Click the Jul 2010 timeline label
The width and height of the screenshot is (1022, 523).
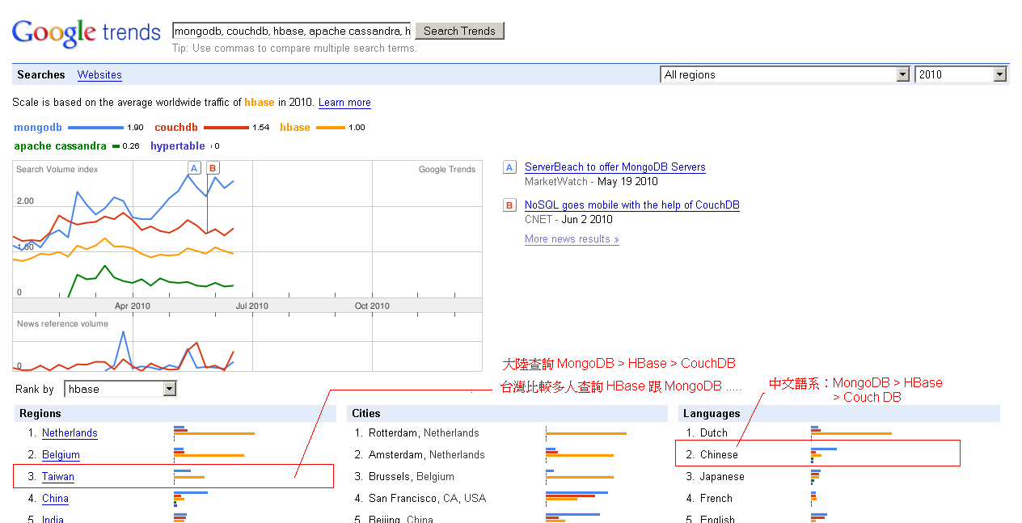(x=252, y=306)
